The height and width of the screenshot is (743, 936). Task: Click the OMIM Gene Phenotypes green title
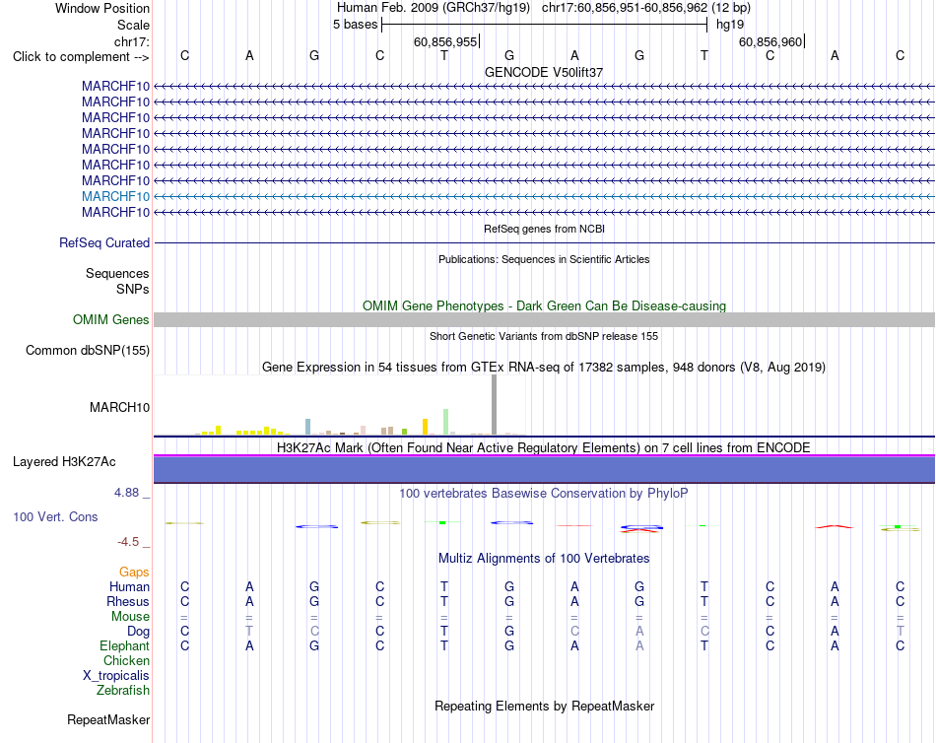[x=544, y=305]
